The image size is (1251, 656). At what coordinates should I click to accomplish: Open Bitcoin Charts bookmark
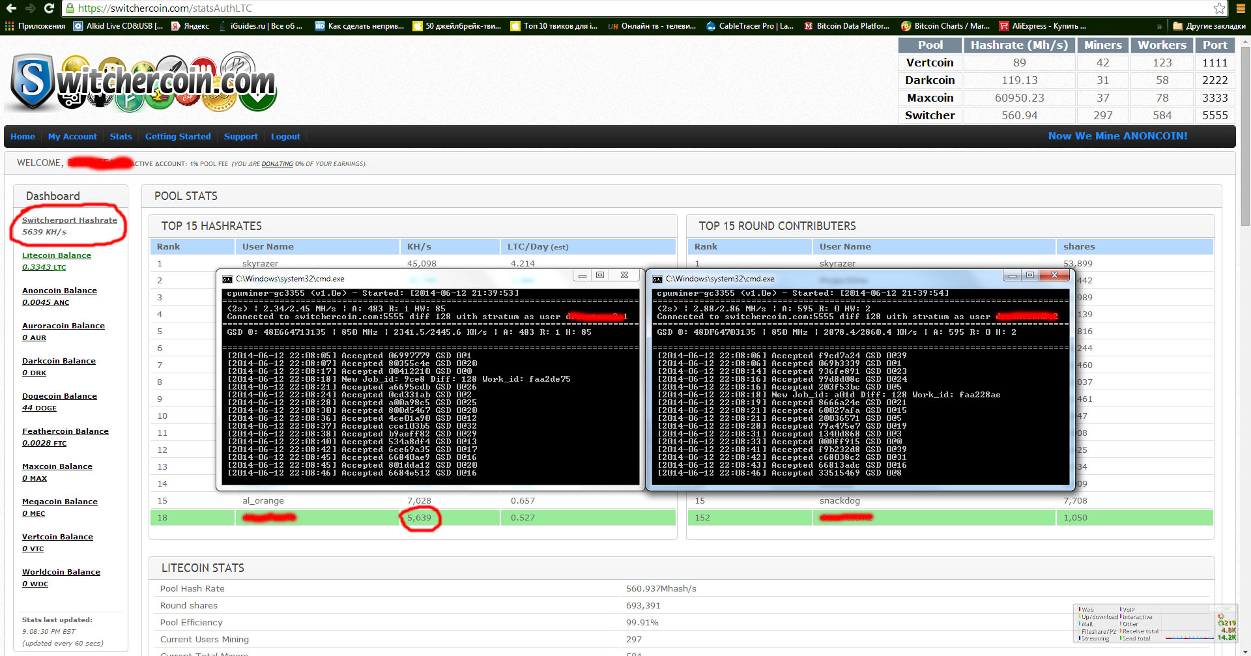[945, 26]
